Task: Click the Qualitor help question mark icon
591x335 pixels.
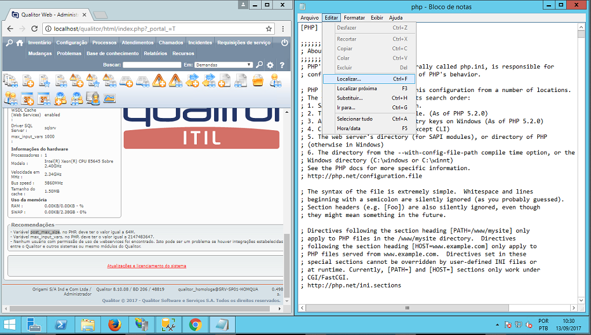Action: pos(282,65)
